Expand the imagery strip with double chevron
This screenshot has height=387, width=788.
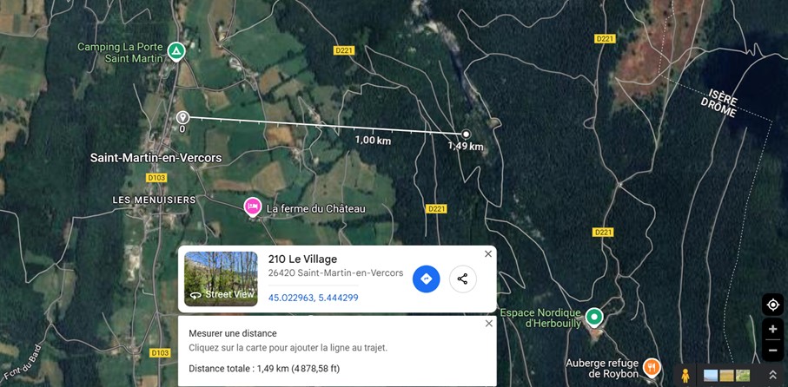[x=772, y=375]
